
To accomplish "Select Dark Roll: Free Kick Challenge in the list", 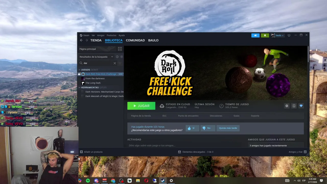I will pyautogui.click(x=101, y=74).
